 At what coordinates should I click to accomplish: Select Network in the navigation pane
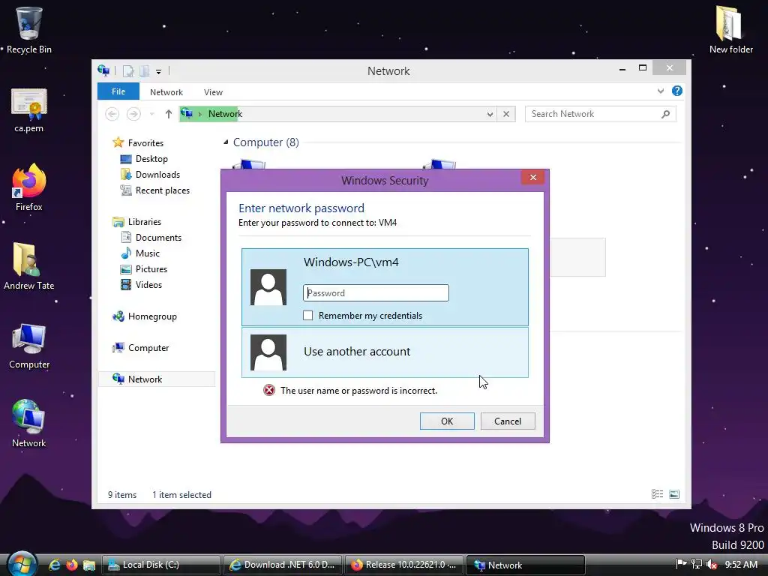[157, 379]
